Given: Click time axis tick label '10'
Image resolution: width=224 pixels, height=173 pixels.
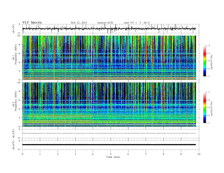Looking at the screenshot, I should pyautogui.click(x=199, y=154).
